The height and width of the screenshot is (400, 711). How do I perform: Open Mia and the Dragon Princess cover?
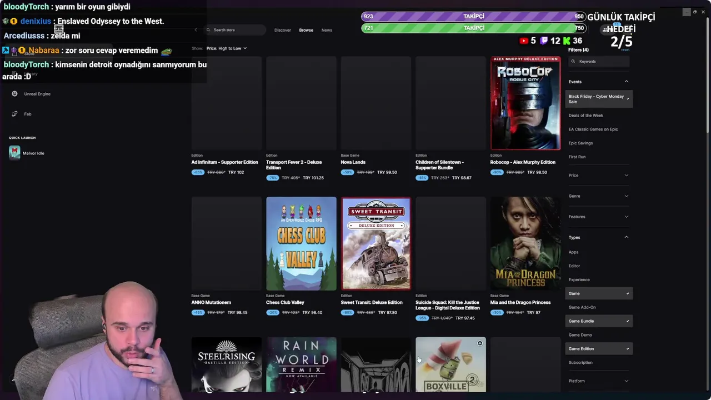click(x=525, y=243)
